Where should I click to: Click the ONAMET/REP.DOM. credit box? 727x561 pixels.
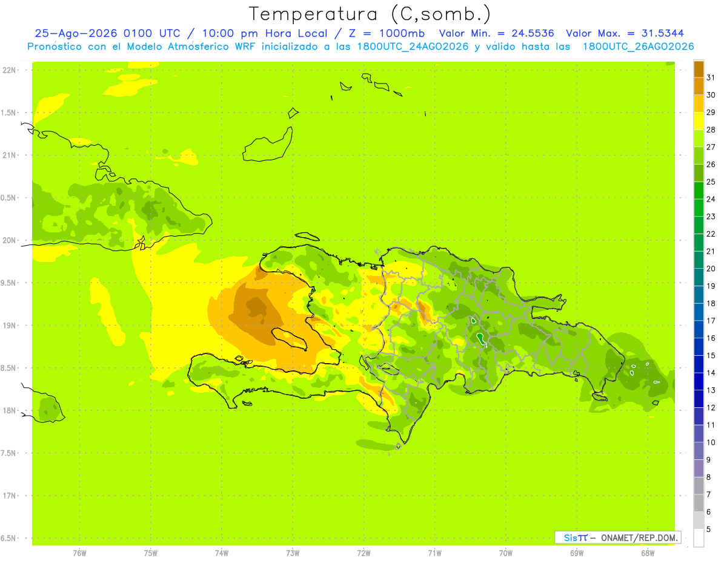[x=618, y=537]
